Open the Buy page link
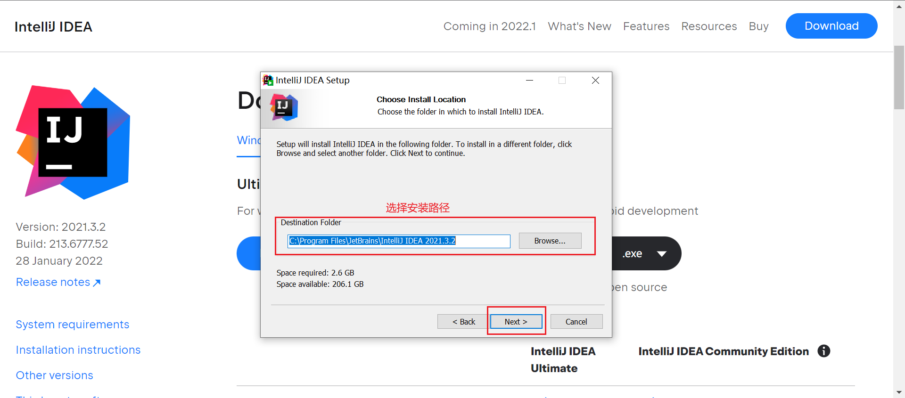This screenshot has width=905, height=398. point(758,26)
